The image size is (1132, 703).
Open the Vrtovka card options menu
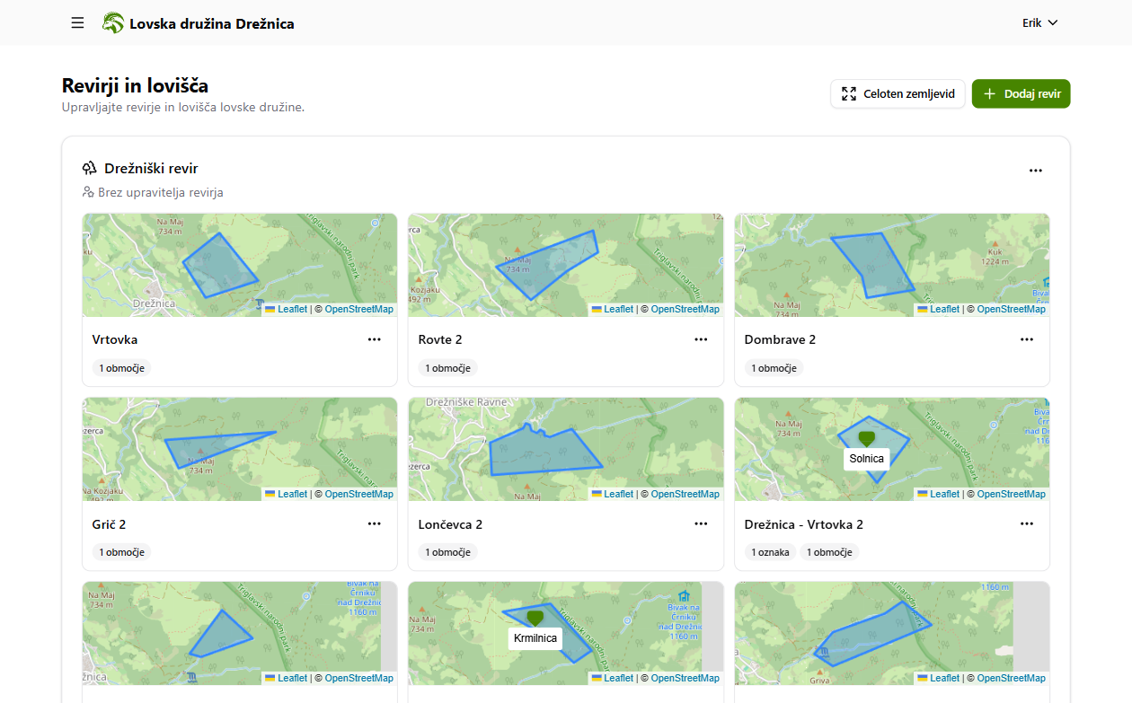tap(374, 339)
